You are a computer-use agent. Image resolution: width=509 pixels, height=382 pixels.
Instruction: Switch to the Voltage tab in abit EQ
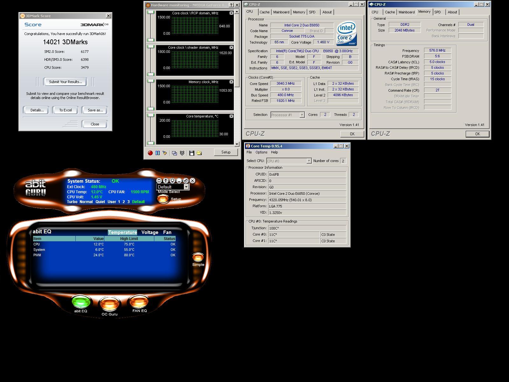coord(150,232)
